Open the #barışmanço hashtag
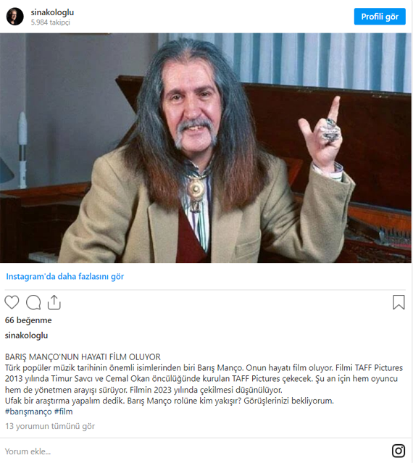The height and width of the screenshot is (463, 413). point(28,412)
